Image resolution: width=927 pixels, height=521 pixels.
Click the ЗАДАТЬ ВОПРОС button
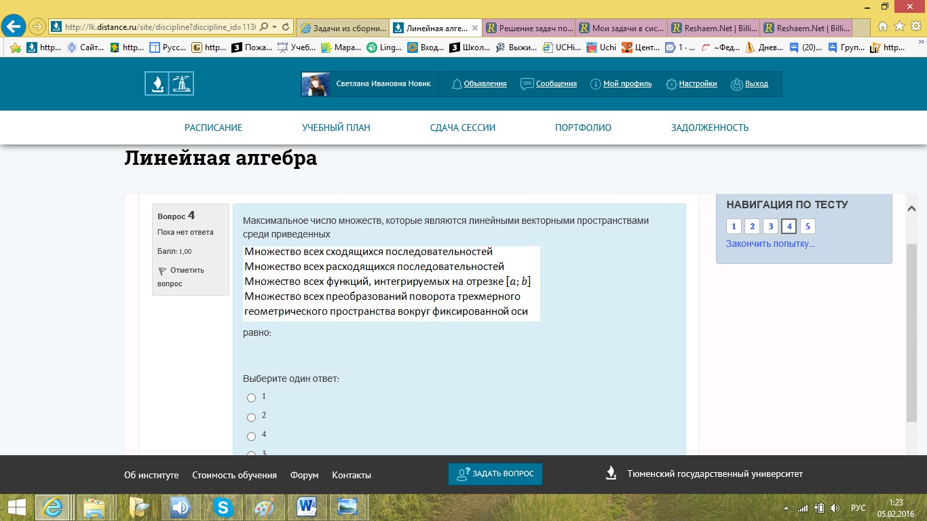click(495, 474)
